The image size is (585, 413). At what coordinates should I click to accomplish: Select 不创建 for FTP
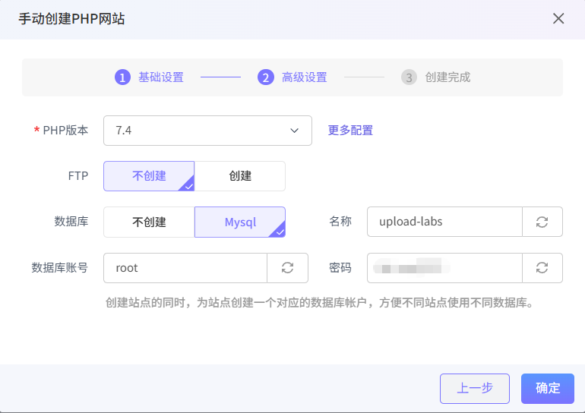149,176
